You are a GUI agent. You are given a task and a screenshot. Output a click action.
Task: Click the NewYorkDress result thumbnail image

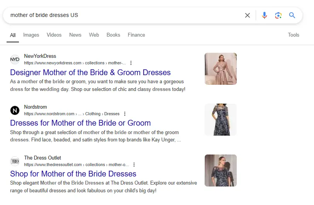(x=221, y=69)
